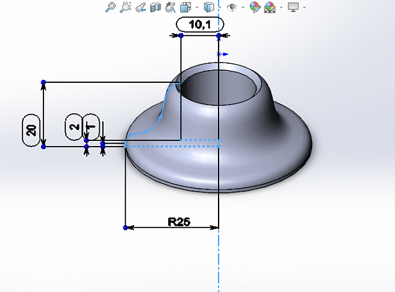Select the Zoom to Area tool

point(125,7)
